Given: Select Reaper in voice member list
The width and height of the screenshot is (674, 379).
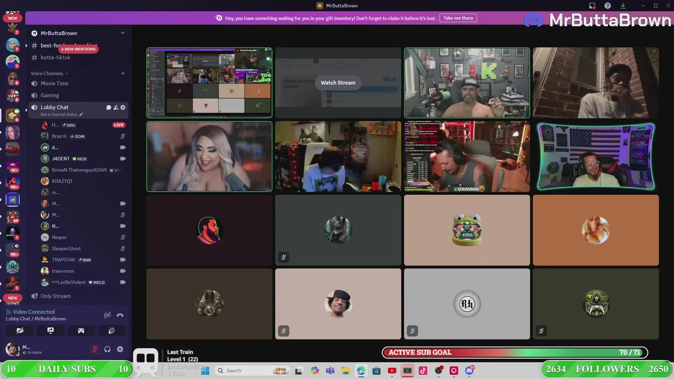Looking at the screenshot, I should click(x=59, y=237).
